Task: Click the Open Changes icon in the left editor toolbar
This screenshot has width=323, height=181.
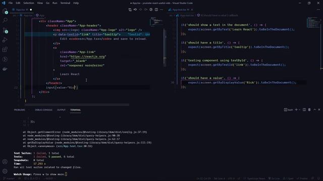Action: (x=130, y=10)
